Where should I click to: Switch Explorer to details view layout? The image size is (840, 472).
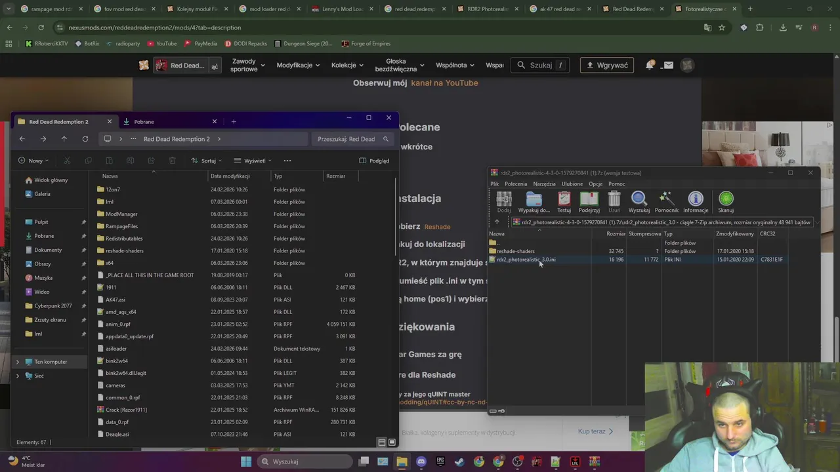(x=382, y=442)
